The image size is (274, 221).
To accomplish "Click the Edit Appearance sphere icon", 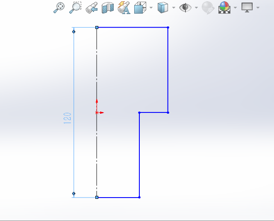I will (x=208, y=8).
